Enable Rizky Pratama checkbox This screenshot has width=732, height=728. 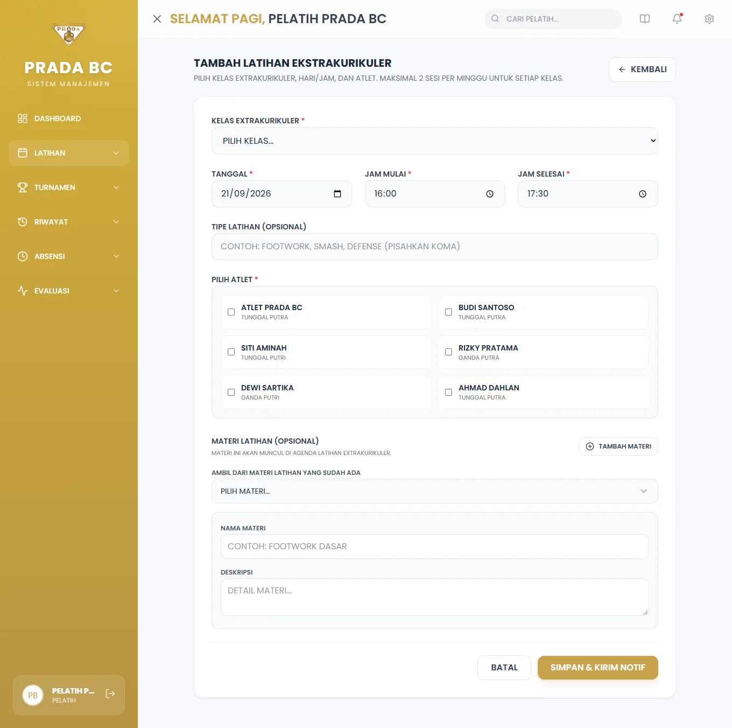point(448,352)
